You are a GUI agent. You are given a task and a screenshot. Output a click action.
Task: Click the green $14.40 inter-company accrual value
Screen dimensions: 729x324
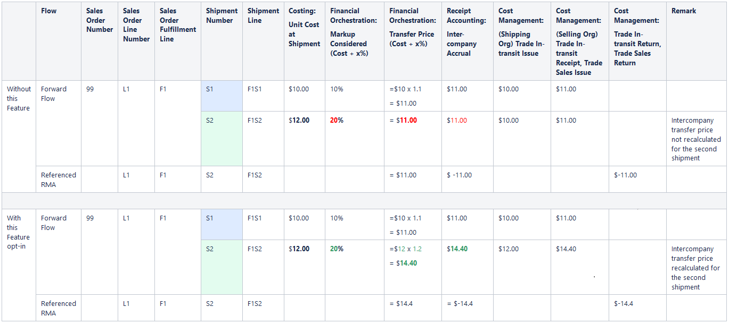click(457, 249)
